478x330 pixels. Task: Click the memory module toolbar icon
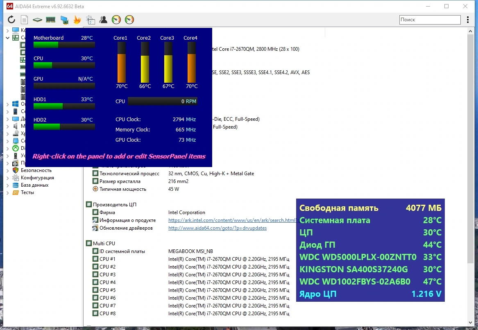51,20
